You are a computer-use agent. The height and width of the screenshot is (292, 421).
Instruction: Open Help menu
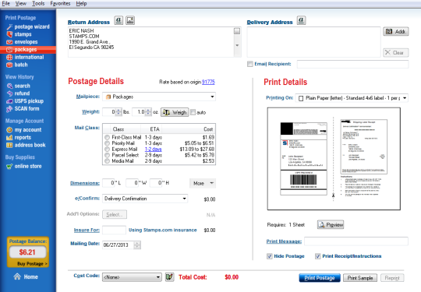click(x=81, y=3)
